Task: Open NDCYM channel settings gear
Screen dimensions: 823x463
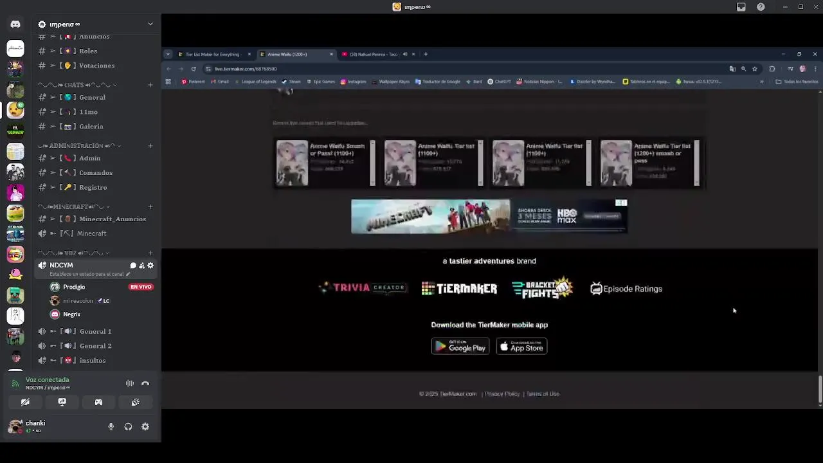Action: (x=150, y=266)
